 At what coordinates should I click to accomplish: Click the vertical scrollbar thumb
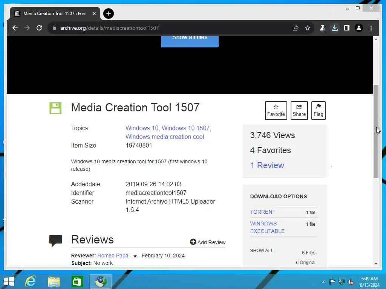click(376, 131)
